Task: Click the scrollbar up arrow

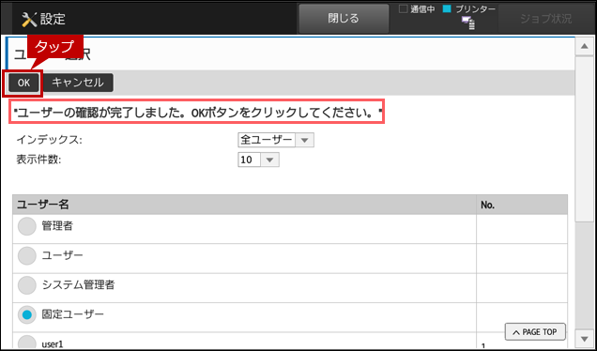Action: pos(584,46)
